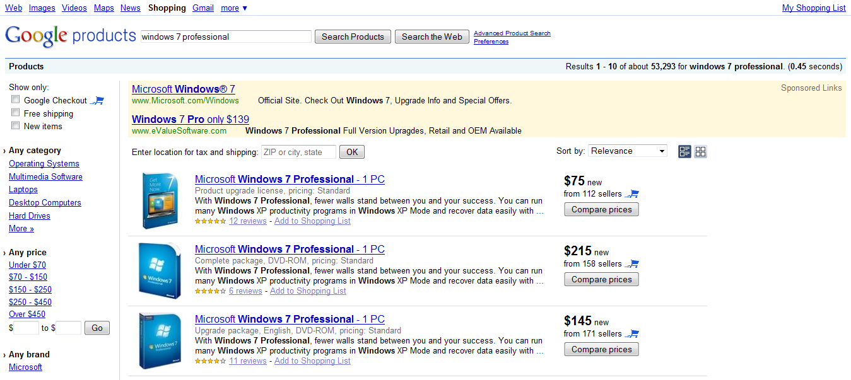This screenshot has height=380, width=851.
Task: Click OK next to the location field
Action: pos(352,152)
